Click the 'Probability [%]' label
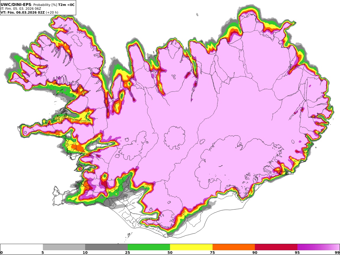This screenshot has height=255, width=340. click(x=45, y=4)
